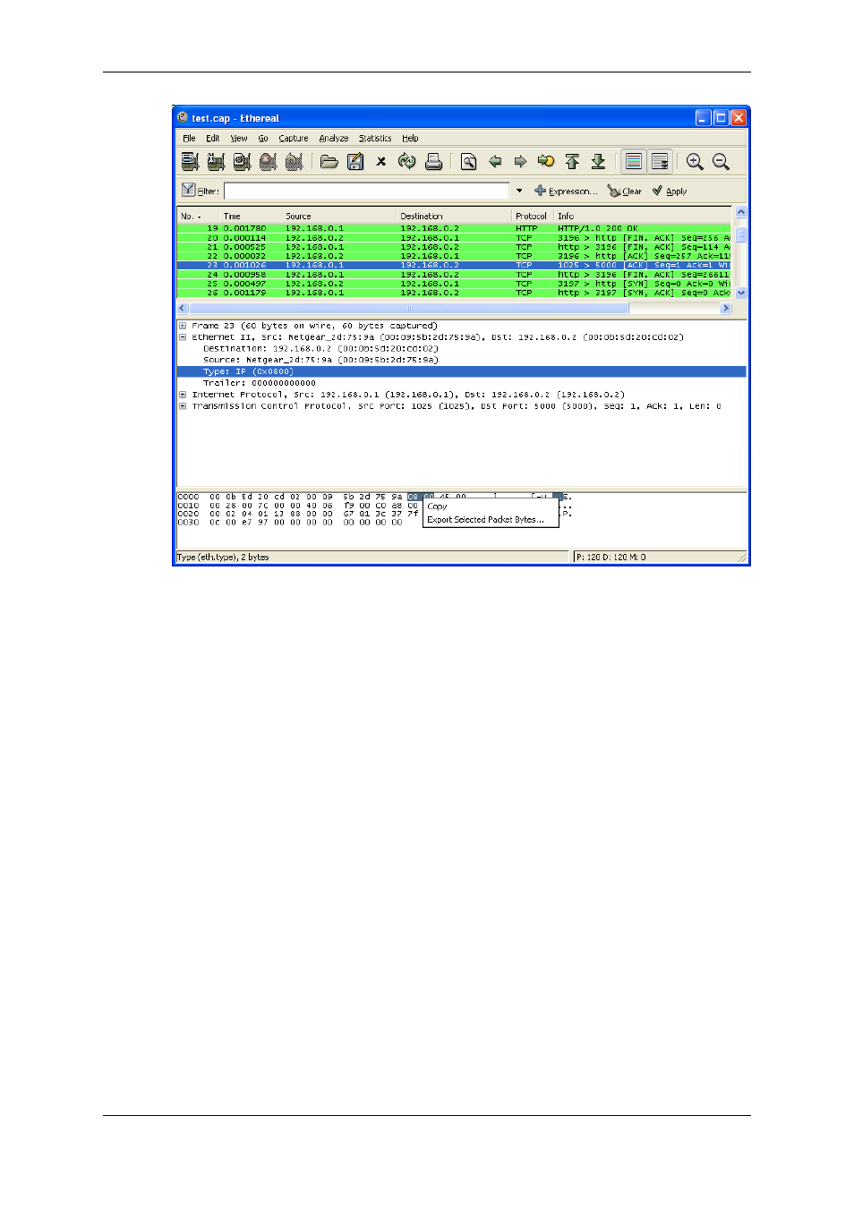854x1209 pixels.
Task: Open the Statistics menu
Action: 375,139
